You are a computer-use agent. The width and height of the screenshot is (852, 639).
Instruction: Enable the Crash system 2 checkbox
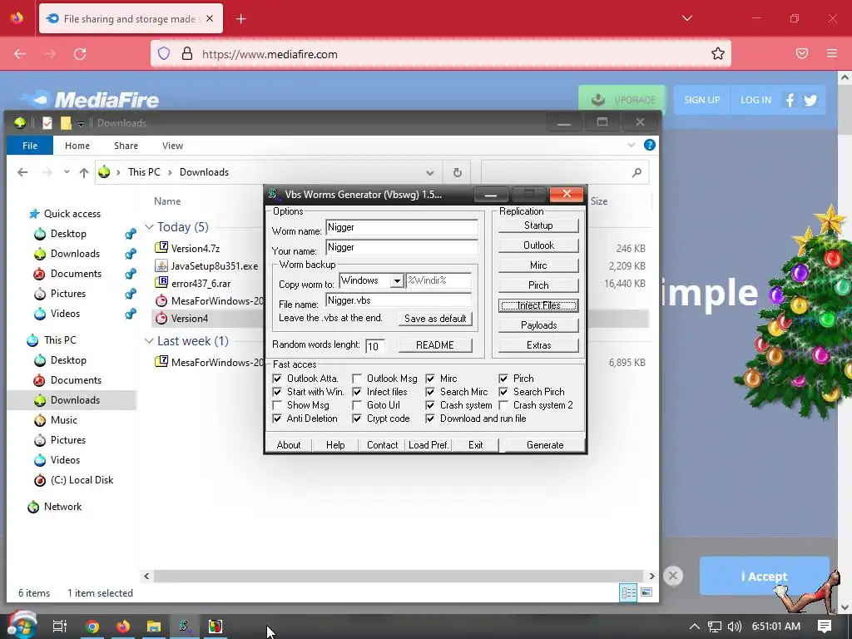[x=503, y=405]
